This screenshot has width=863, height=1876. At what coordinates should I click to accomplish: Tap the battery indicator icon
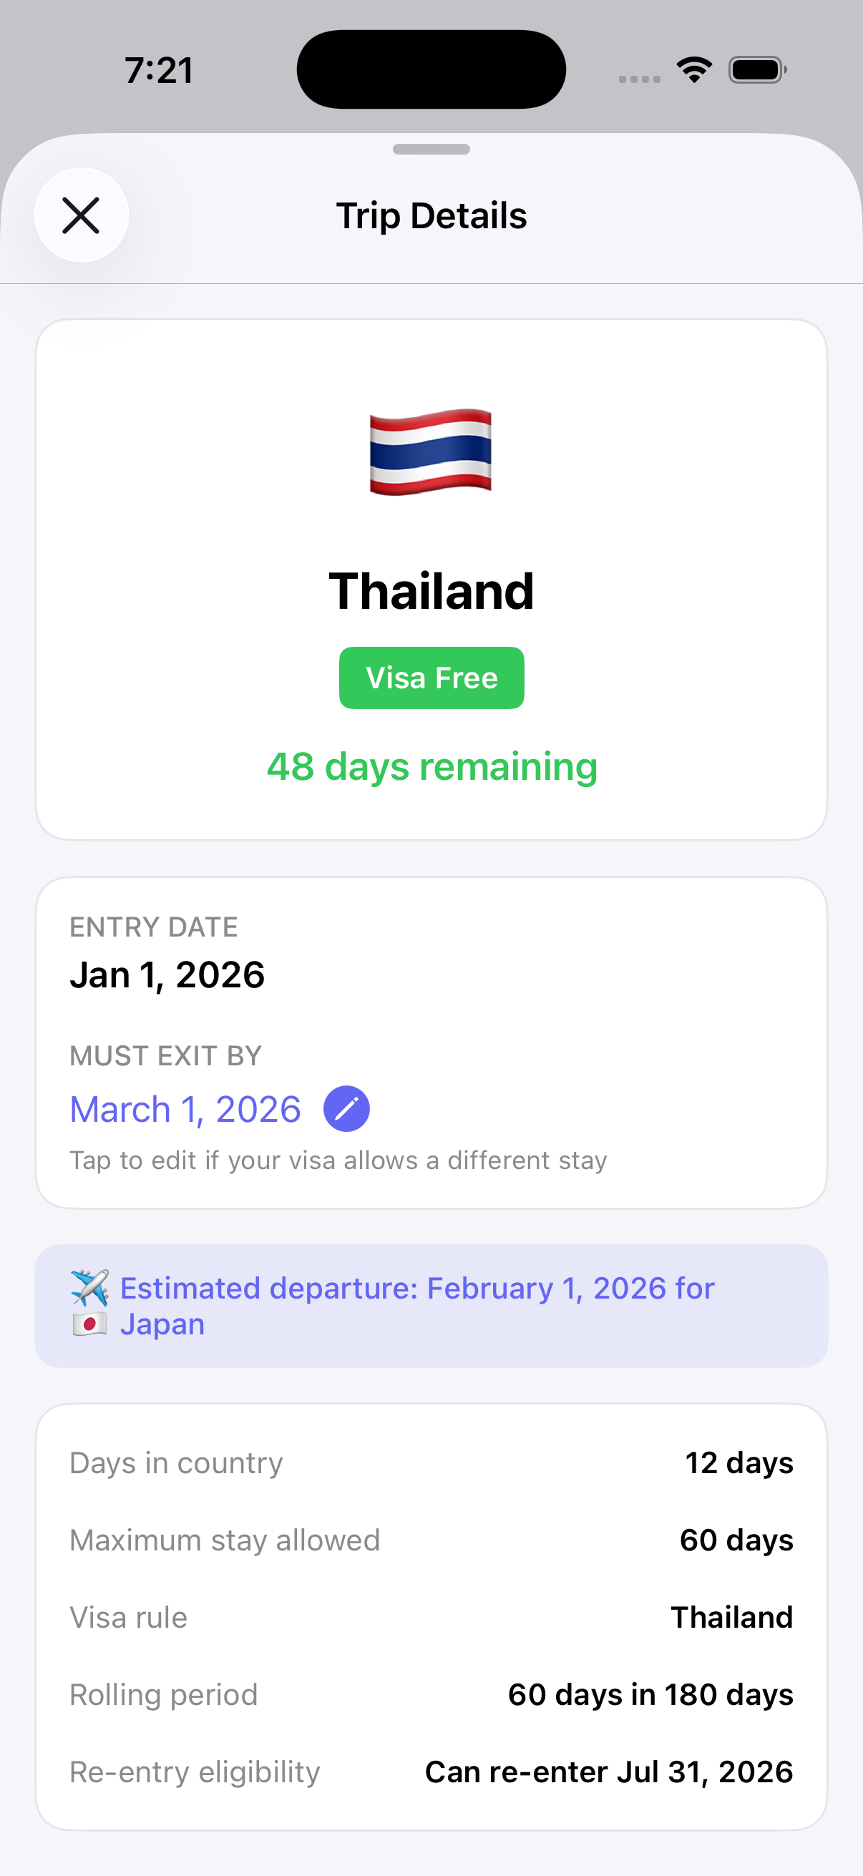[756, 70]
